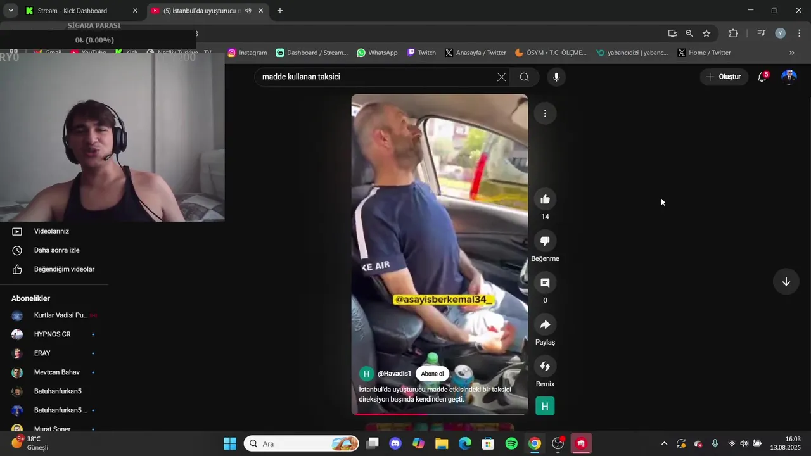
Task: Click the install app icon in address bar
Action: coord(672,34)
